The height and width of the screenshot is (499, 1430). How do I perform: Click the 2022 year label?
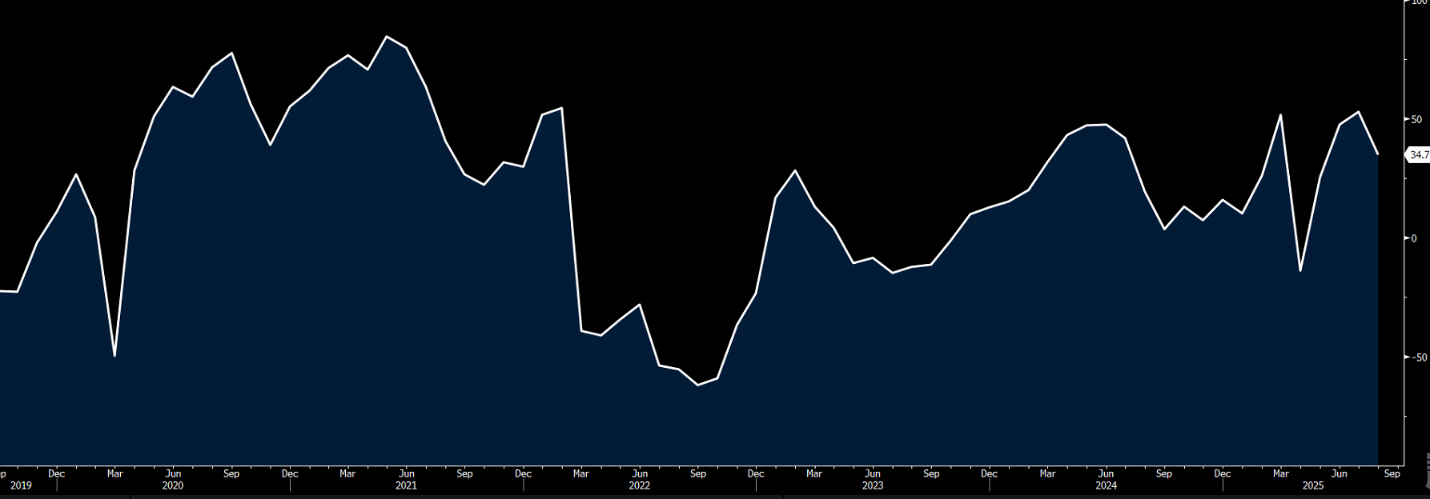[639, 485]
